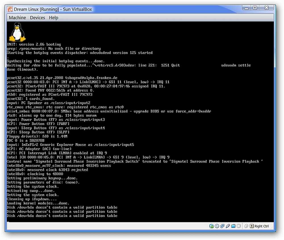Open the Devices menu
The width and height of the screenshot is (284, 240).
pos(37,18)
